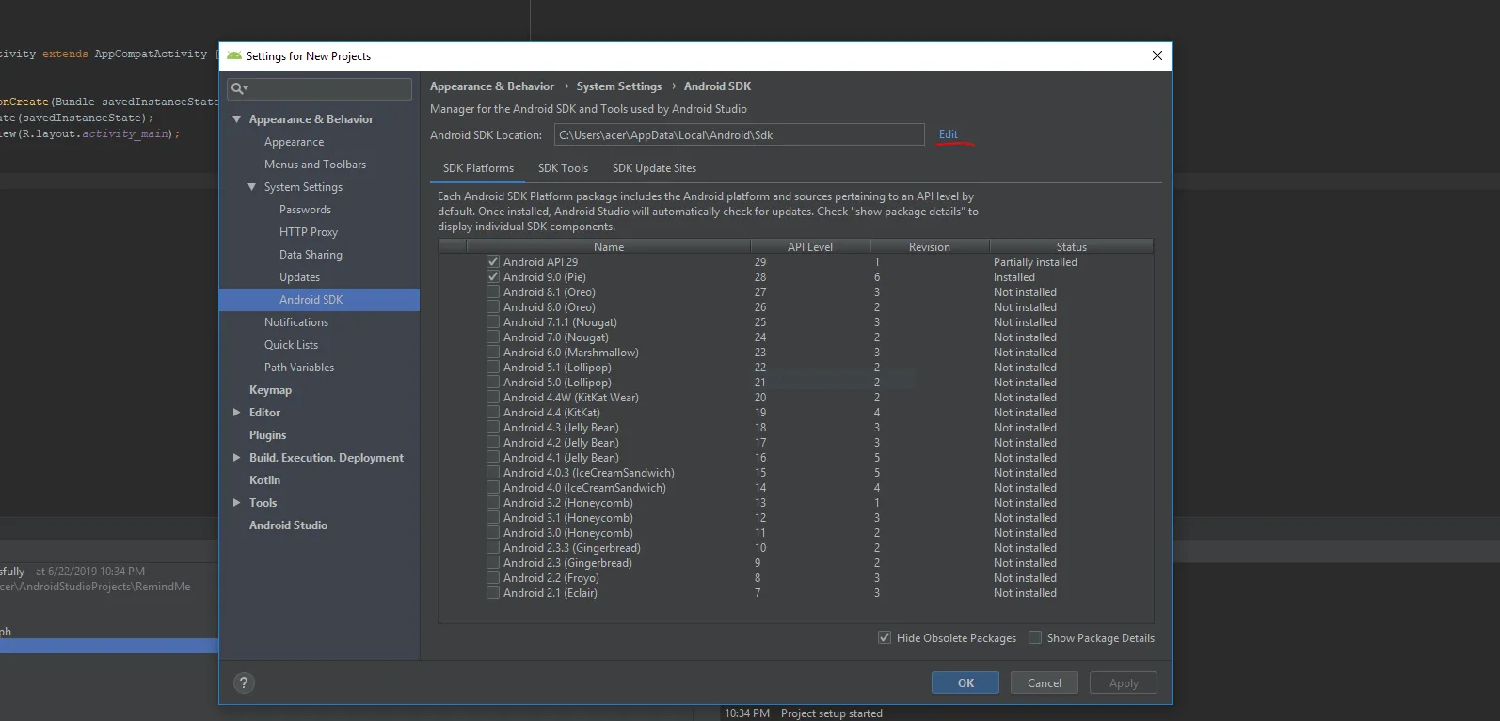Select the Android 2.2 (Froyo) row name
The height and width of the screenshot is (721, 1500).
551,578
